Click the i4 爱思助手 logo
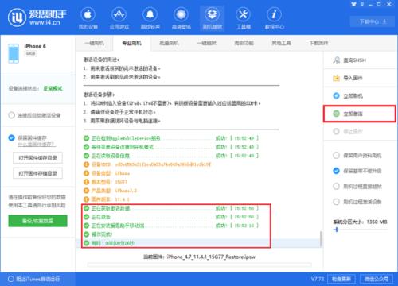This screenshot has height=286, width=398. coord(37,17)
